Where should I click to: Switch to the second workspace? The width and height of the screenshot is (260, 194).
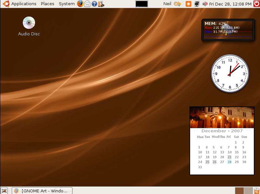(x=248, y=190)
